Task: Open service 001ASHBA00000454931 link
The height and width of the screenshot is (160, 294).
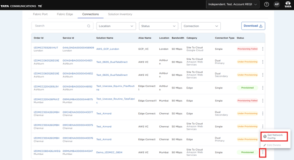Action: click(77, 60)
